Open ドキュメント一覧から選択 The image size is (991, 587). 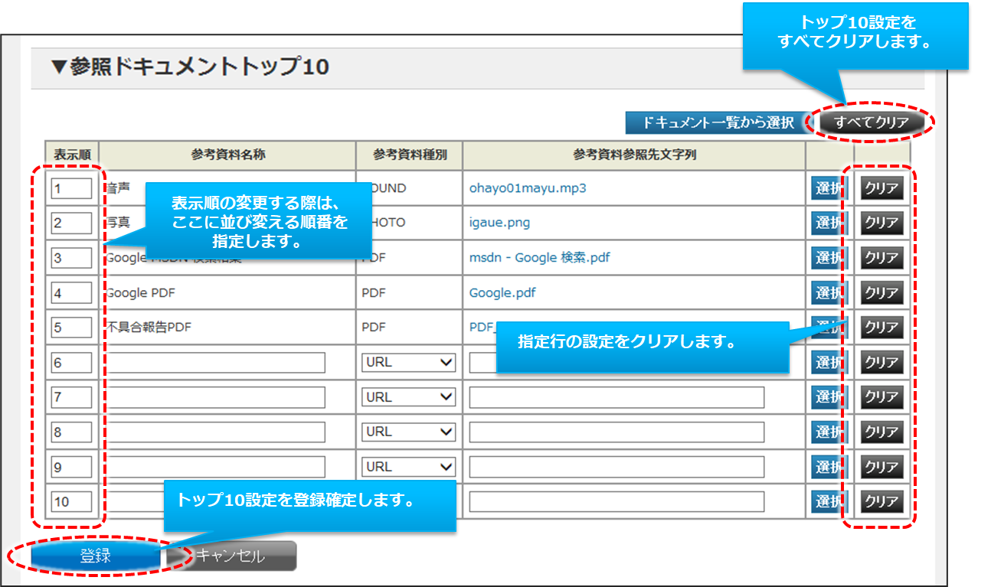pyautogui.click(x=718, y=122)
